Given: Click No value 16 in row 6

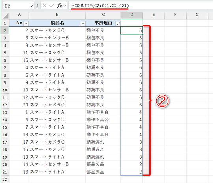Looking at the screenshot, I should 26,60.
